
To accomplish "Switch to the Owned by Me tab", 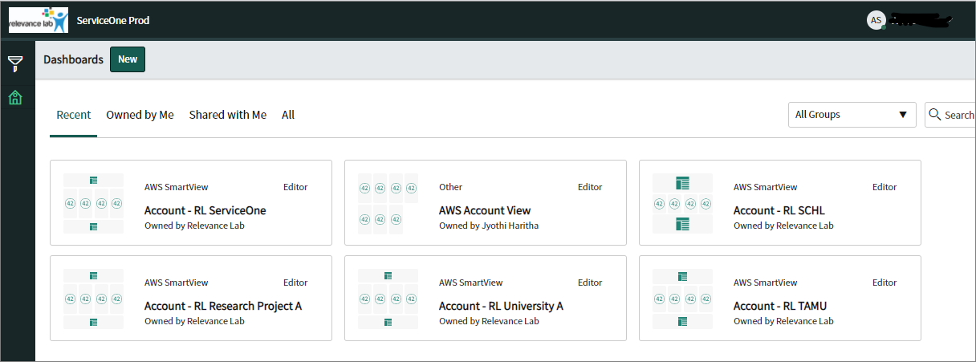I will (x=140, y=115).
